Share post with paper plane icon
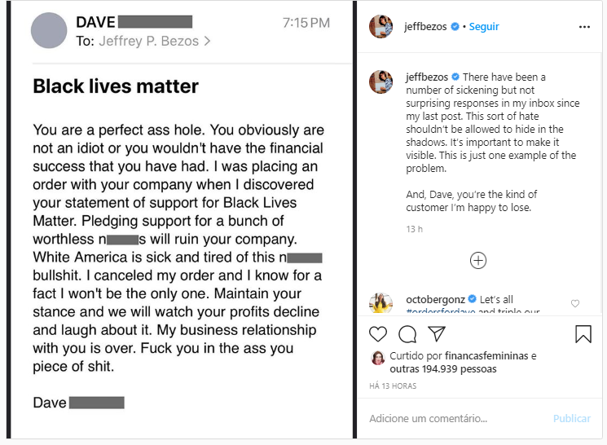607x445 pixels. tap(437, 334)
